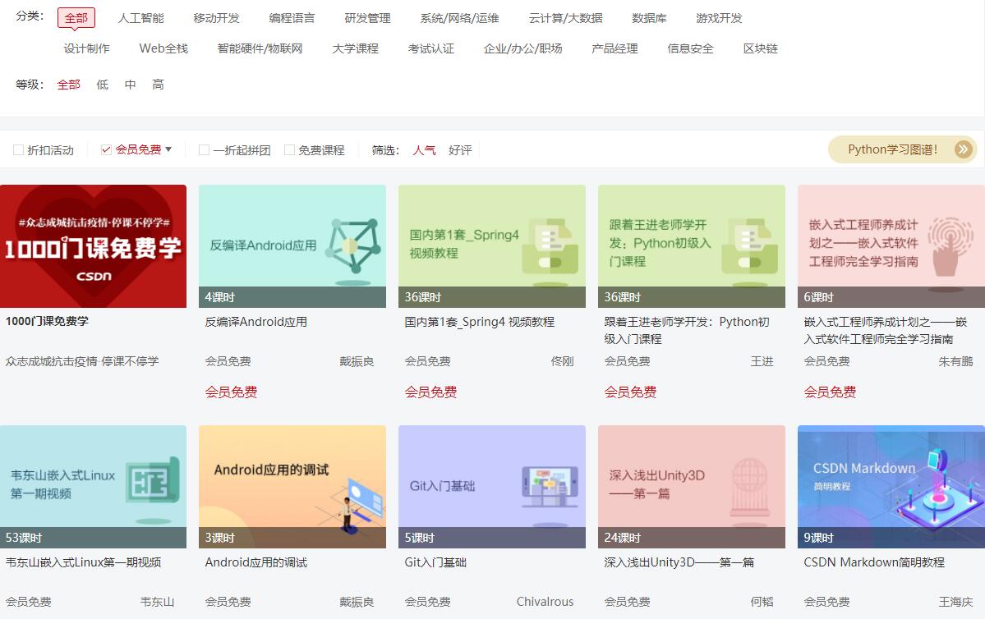Choose the 高 difficulty level
985x619 pixels.
pos(158,85)
